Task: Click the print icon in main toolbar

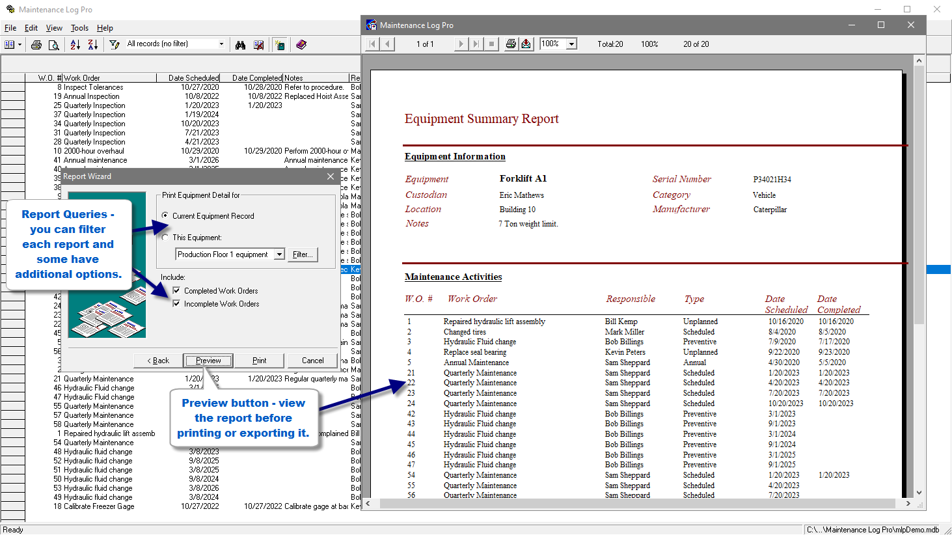Action: pyautogui.click(x=36, y=45)
